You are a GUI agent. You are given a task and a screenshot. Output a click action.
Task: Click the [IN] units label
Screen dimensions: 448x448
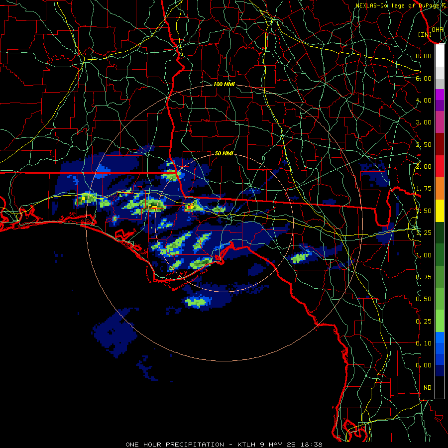[425, 34]
